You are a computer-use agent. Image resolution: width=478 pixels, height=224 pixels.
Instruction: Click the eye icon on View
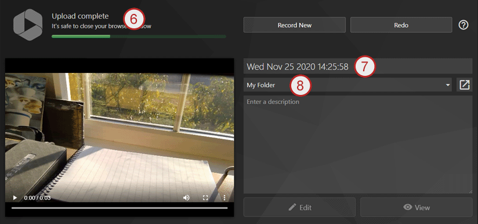pos(408,207)
